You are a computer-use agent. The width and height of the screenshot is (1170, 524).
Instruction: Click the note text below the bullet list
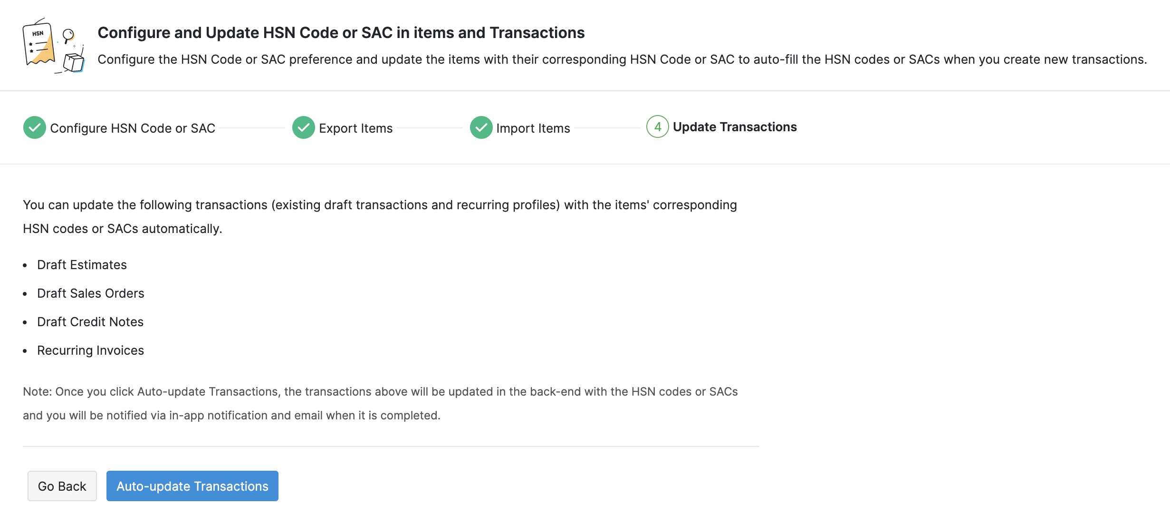[x=380, y=403]
